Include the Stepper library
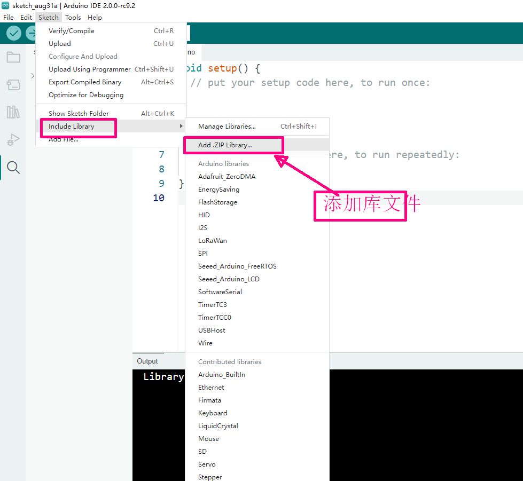The image size is (523, 481). [257, 477]
